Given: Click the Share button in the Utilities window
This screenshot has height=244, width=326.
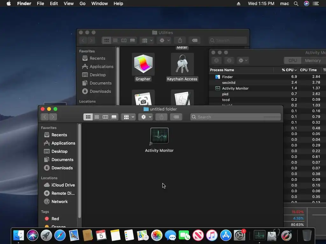Looking at the screenshot, I should point(180,40).
